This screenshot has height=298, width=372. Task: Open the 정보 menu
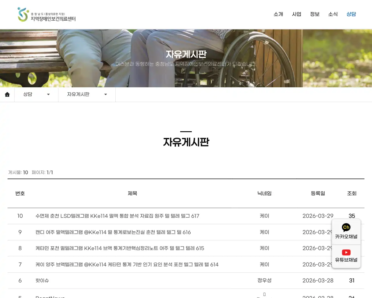[x=315, y=14]
